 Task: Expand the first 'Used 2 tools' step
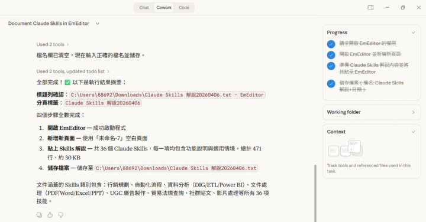click(x=53, y=44)
